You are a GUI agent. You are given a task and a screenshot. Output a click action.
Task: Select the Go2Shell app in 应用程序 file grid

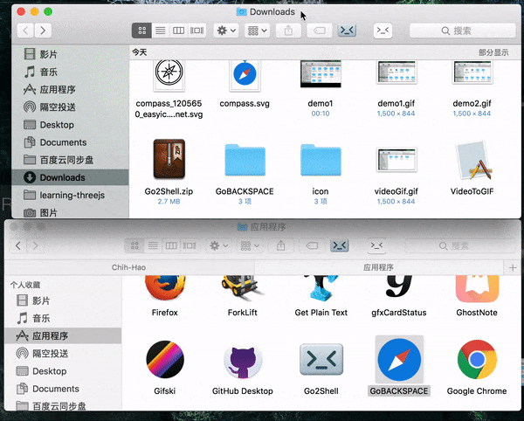[x=321, y=360]
